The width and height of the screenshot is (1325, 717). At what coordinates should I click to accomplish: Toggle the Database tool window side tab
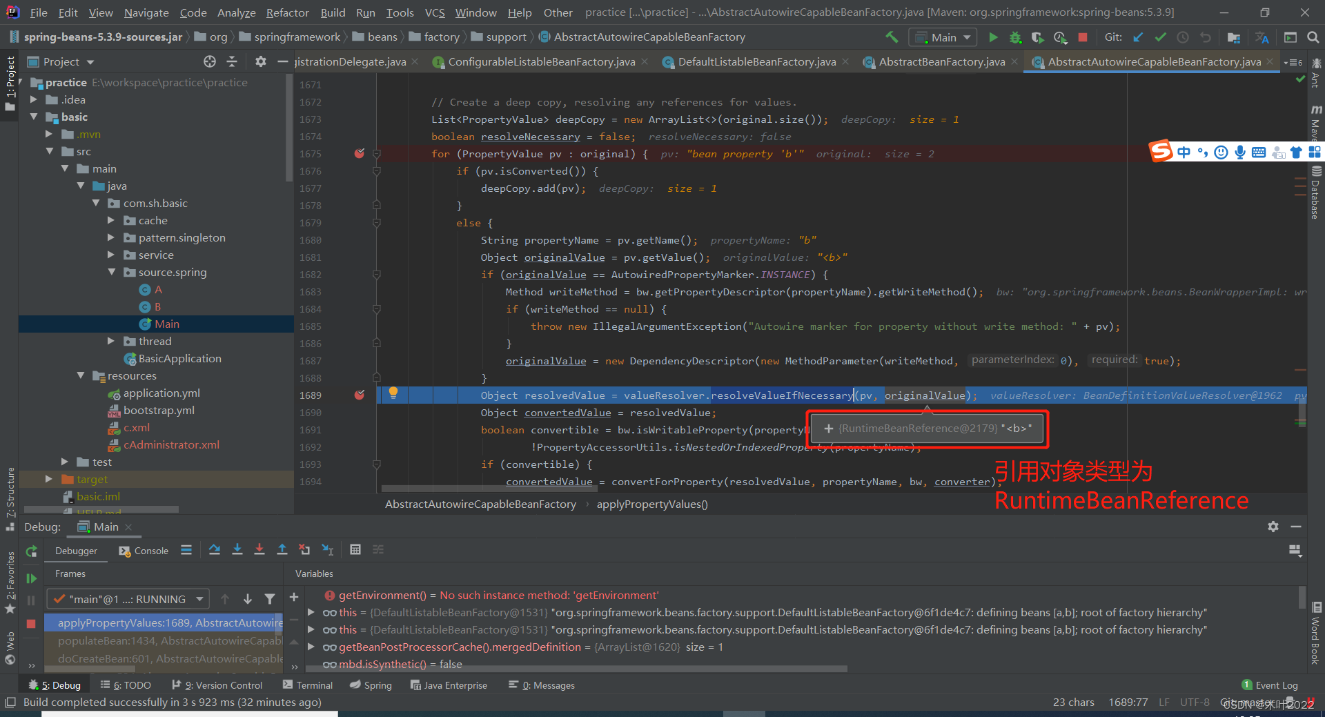pos(1316,193)
